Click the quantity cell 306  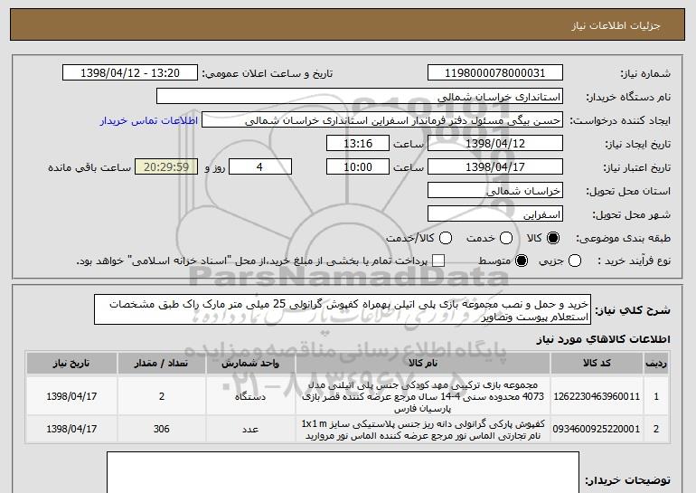click(162, 429)
